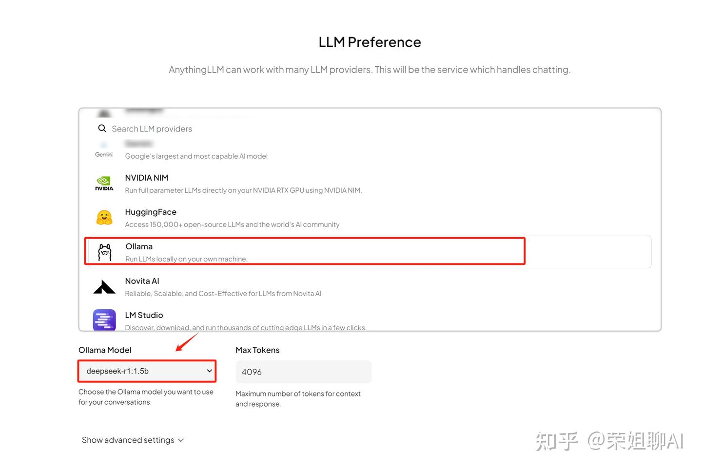Click the HuggingFace emoji icon

pos(104,217)
